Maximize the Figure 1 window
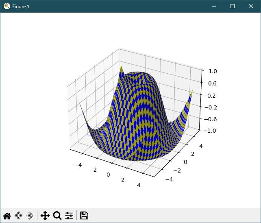Screen dimensions: 261x223 tap(233, 6)
